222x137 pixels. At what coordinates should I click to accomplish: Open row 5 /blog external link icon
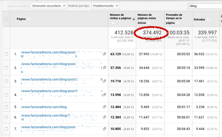[x=104, y=107]
